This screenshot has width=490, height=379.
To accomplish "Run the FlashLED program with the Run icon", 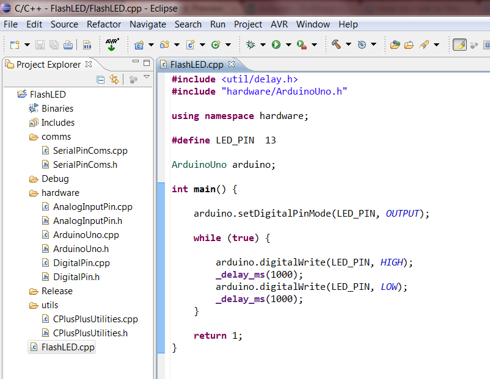I will click(276, 45).
